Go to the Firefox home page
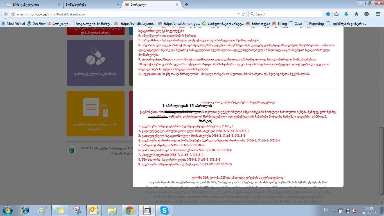The height and width of the screenshot is (216, 384). [356, 14]
